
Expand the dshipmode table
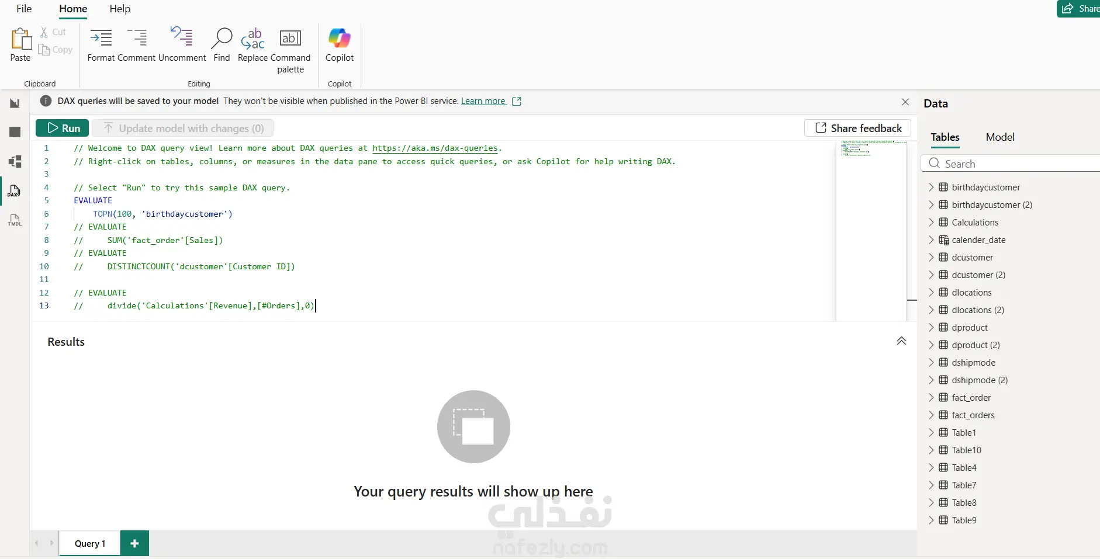[931, 362]
